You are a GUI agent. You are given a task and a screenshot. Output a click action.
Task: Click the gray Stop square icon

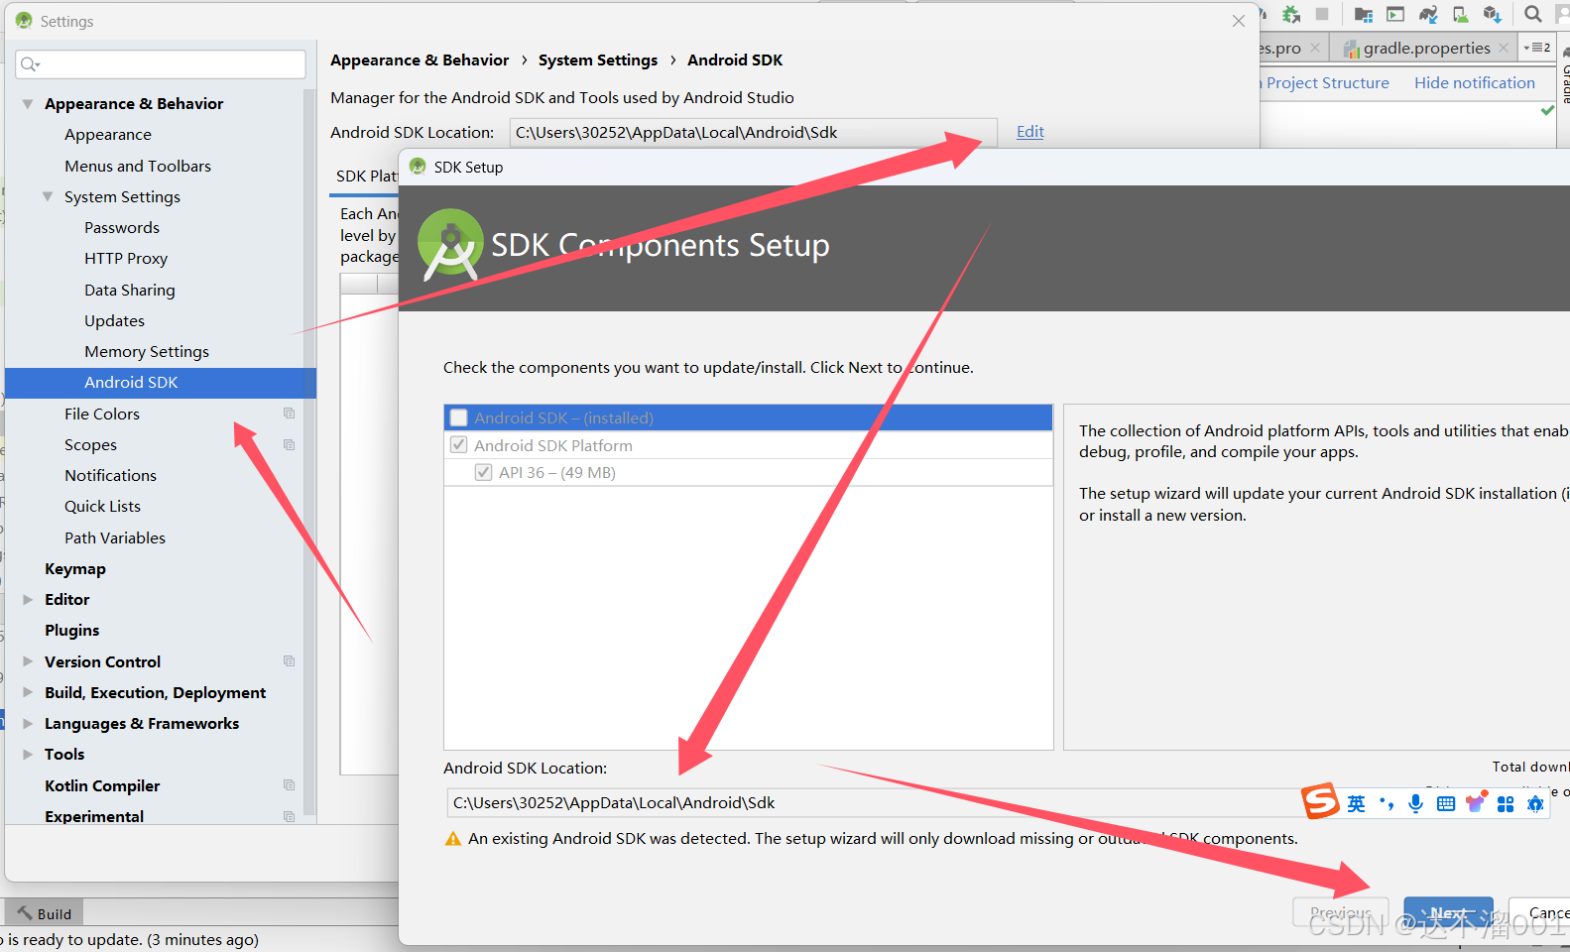tap(1322, 14)
